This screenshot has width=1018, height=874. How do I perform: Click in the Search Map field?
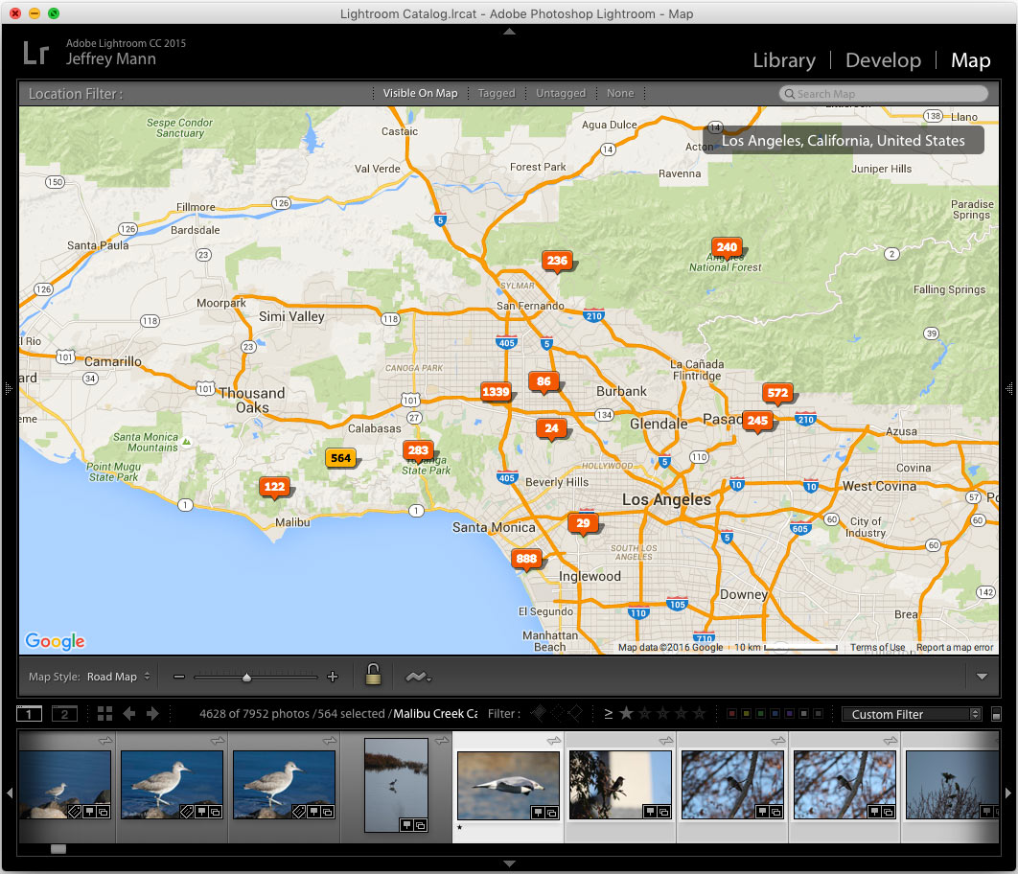(x=883, y=93)
